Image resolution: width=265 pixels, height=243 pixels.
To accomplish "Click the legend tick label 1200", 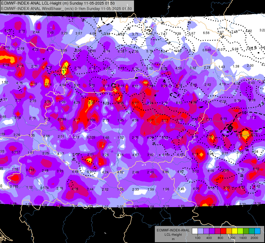I will [231, 238].
